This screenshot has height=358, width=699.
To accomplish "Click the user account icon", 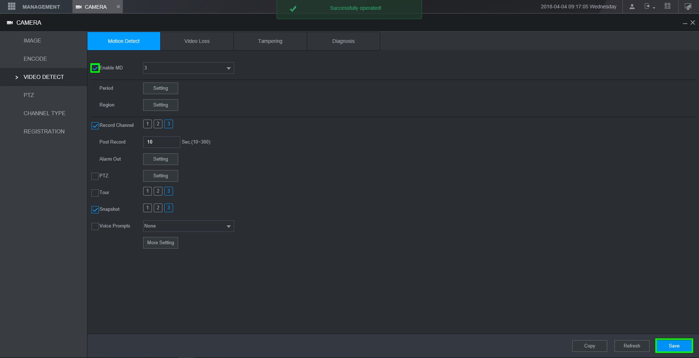I will tap(632, 7).
